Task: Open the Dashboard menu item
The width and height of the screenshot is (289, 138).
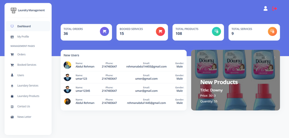Action: pos(28,26)
